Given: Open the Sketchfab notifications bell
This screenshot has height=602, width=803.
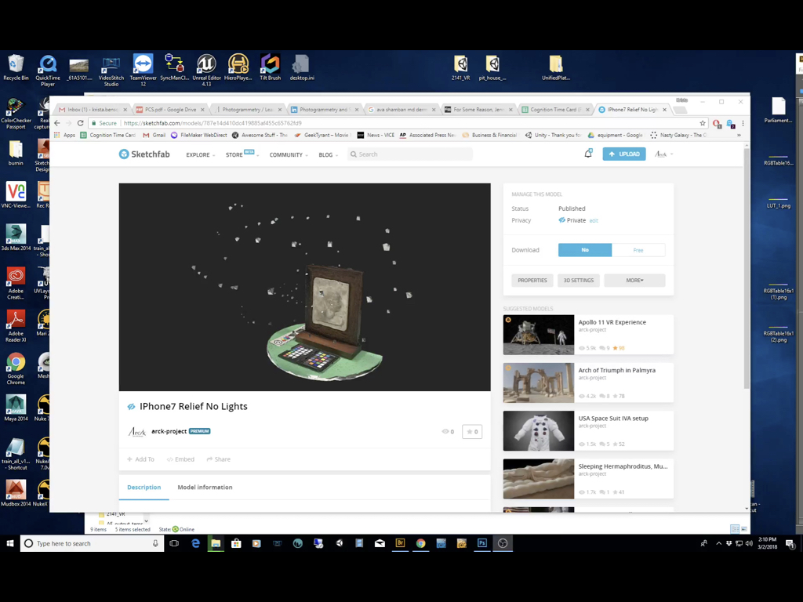Looking at the screenshot, I should tap(588, 154).
